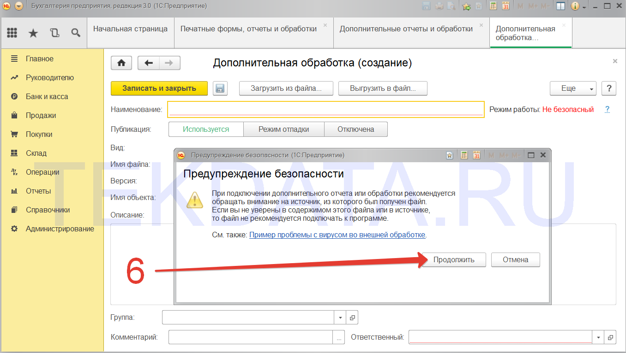Click the 'Наименование' input field
This screenshot has width=626, height=353.
click(x=325, y=110)
